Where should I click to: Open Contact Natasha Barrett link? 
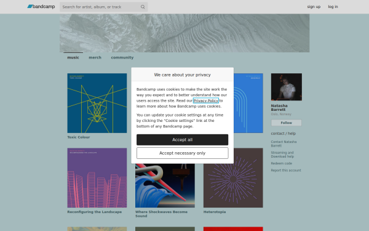click(284, 144)
